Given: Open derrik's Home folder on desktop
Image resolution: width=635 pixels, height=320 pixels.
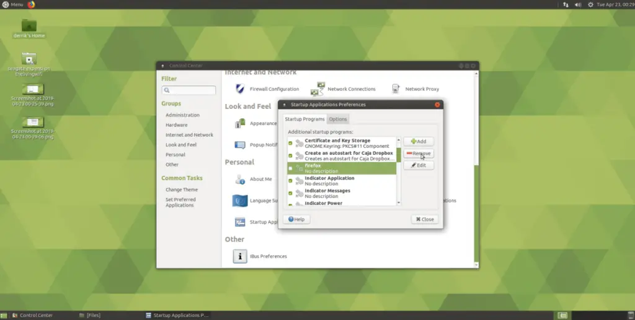Looking at the screenshot, I should point(29,25).
